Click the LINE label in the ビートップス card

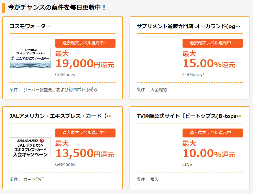tap(187, 164)
